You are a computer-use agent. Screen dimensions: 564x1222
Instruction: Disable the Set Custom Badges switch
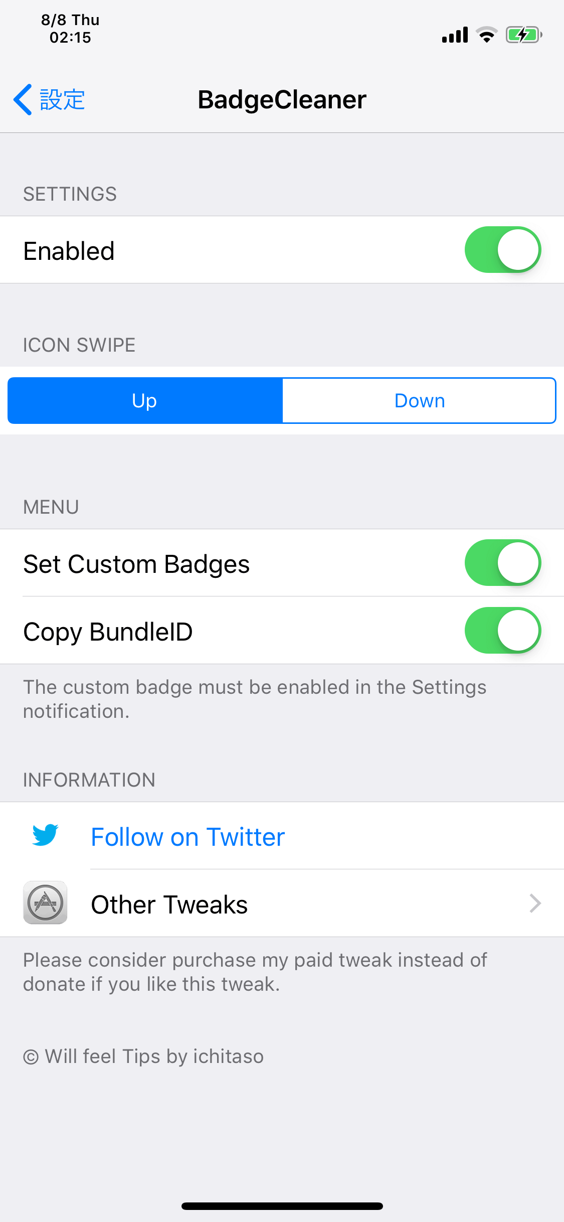click(502, 562)
